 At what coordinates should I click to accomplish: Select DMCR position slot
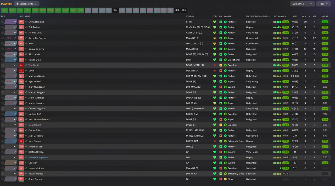tap(43, 10)
